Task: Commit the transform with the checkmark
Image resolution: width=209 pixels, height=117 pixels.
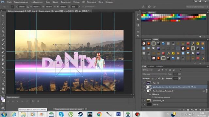Action: click(x=154, y=6)
